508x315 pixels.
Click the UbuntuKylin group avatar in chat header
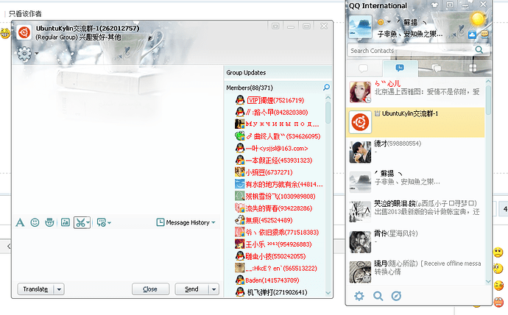click(x=24, y=32)
